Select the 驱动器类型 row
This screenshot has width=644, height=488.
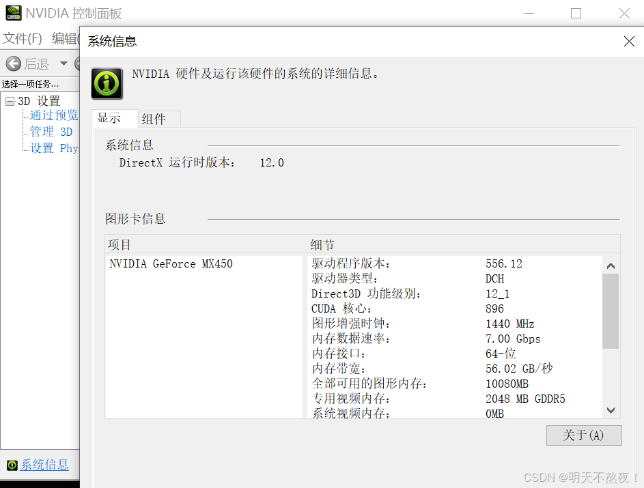pos(455,278)
